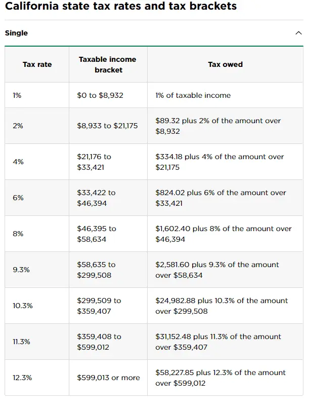Select the $299,509 to $359,407 bracket cell

tap(99, 306)
